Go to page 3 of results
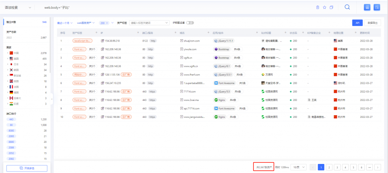Viewport: 388px width, 173px height. coord(337,167)
